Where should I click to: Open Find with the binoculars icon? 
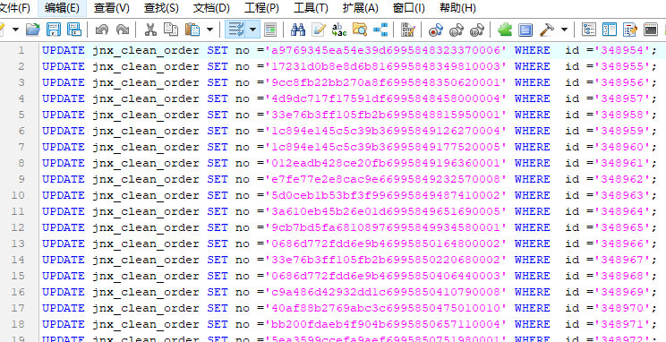298,30
